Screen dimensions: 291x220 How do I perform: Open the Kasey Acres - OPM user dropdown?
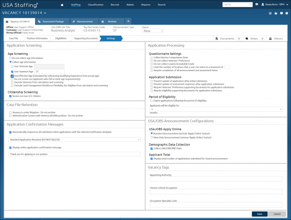coord(275,4)
